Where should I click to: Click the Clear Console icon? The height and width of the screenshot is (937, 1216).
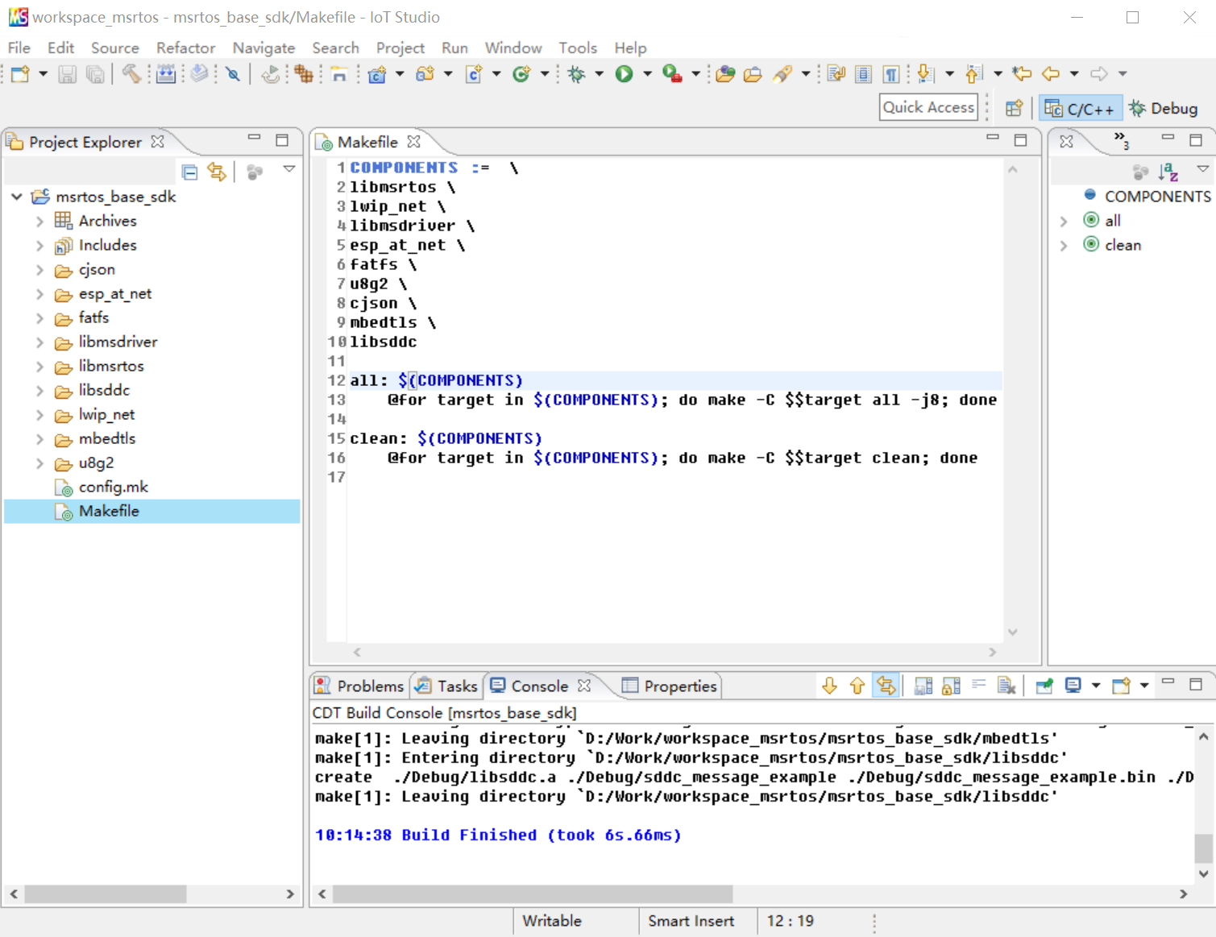click(1006, 686)
